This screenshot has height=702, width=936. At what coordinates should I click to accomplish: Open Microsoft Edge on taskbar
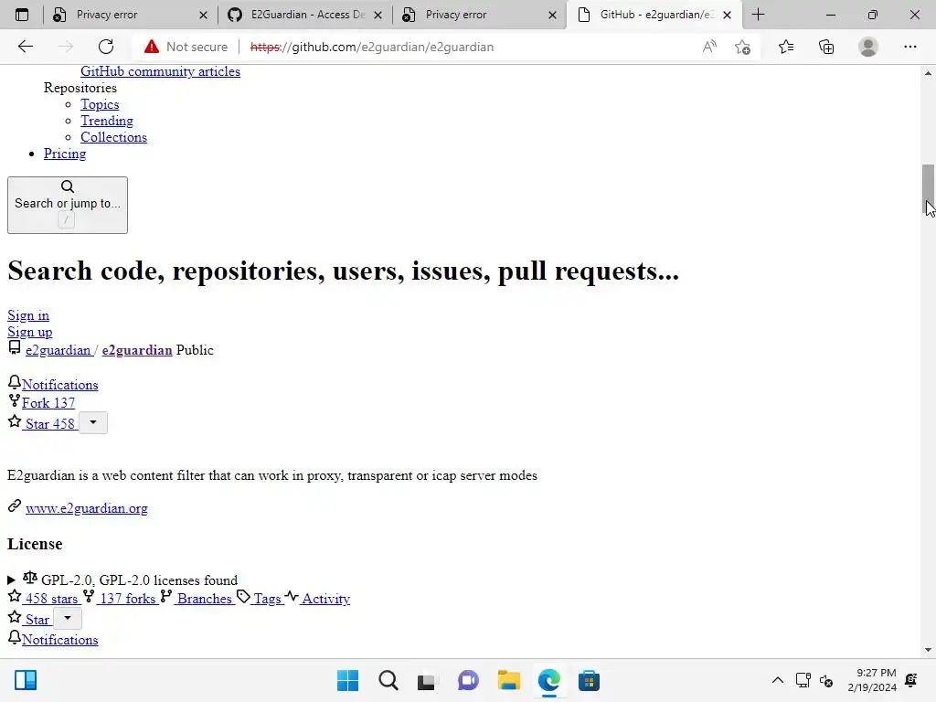(x=548, y=680)
